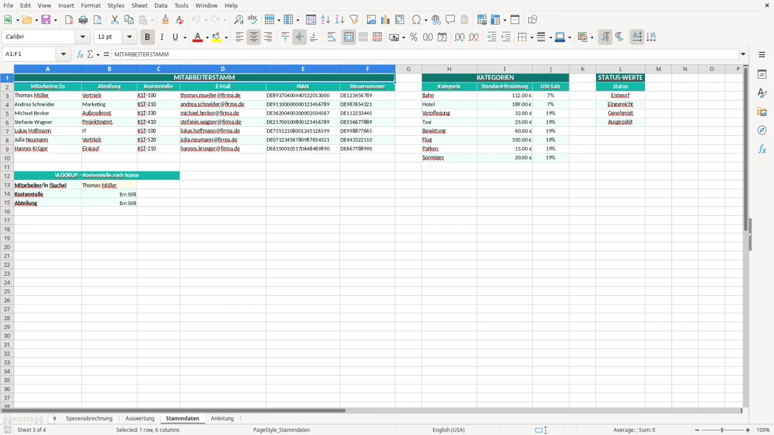
Task: Open the background color dropdown arrow
Action: [x=226, y=37]
